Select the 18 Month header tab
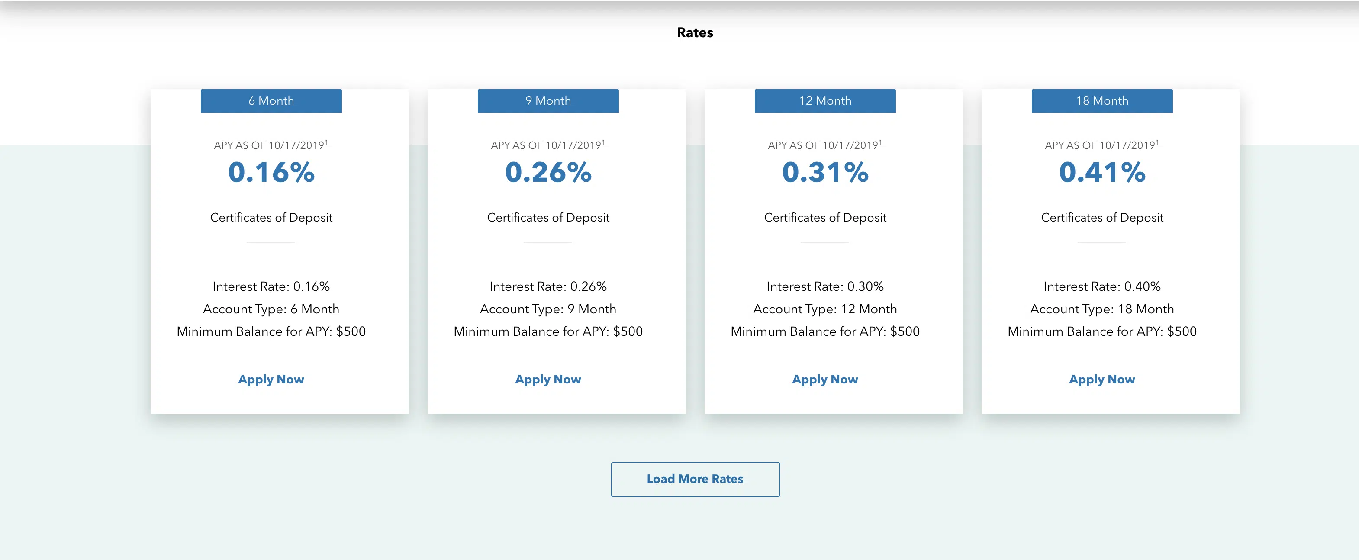Image resolution: width=1359 pixels, height=560 pixels. (1101, 101)
